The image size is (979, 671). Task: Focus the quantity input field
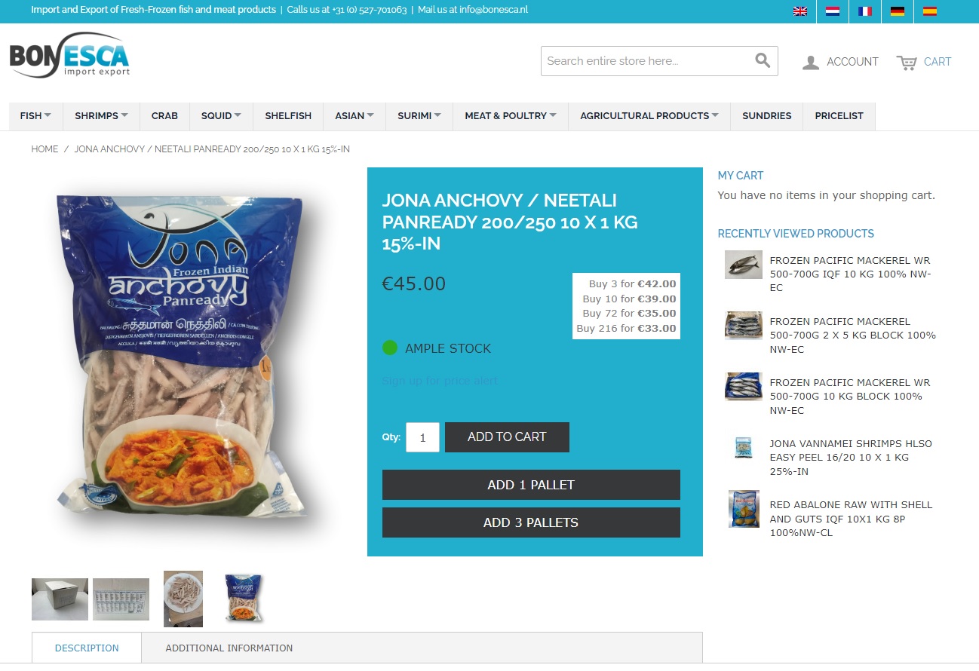[422, 437]
